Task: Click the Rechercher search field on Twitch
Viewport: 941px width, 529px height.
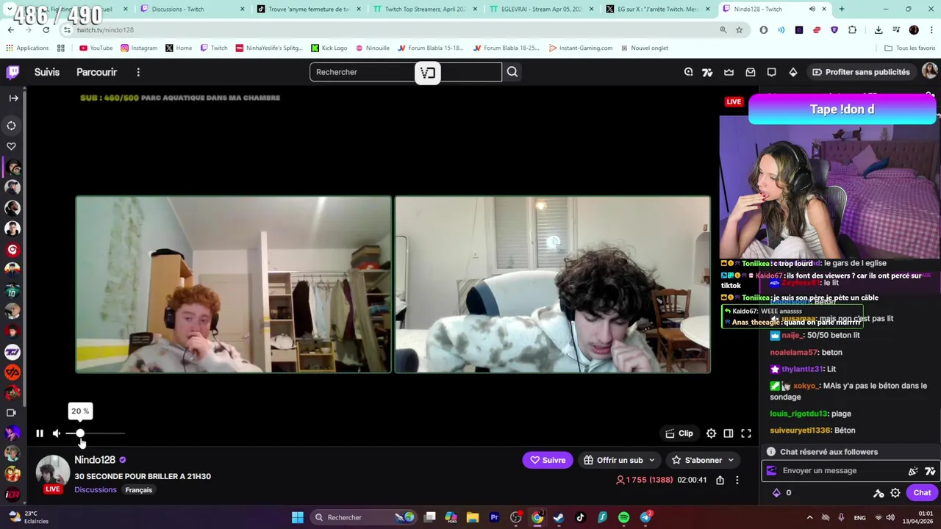Action: (x=406, y=72)
